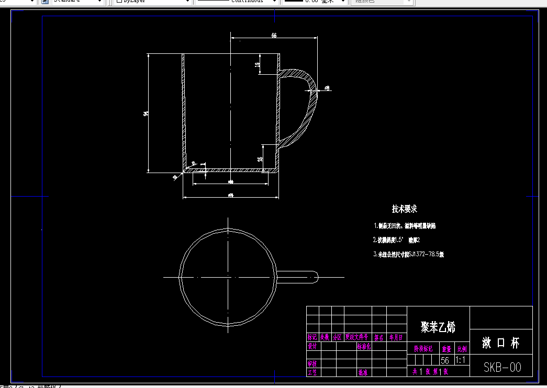
Task: Select the 更改文件号 label
Action: click(x=357, y=337)
